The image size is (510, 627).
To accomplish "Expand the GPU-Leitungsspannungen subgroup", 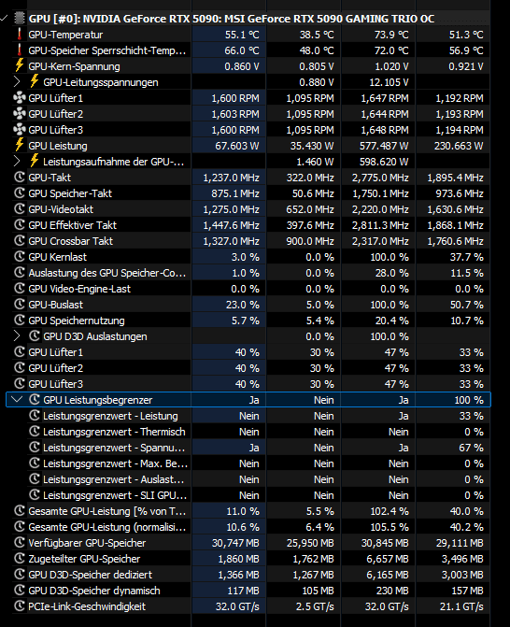I will point(17,82).
